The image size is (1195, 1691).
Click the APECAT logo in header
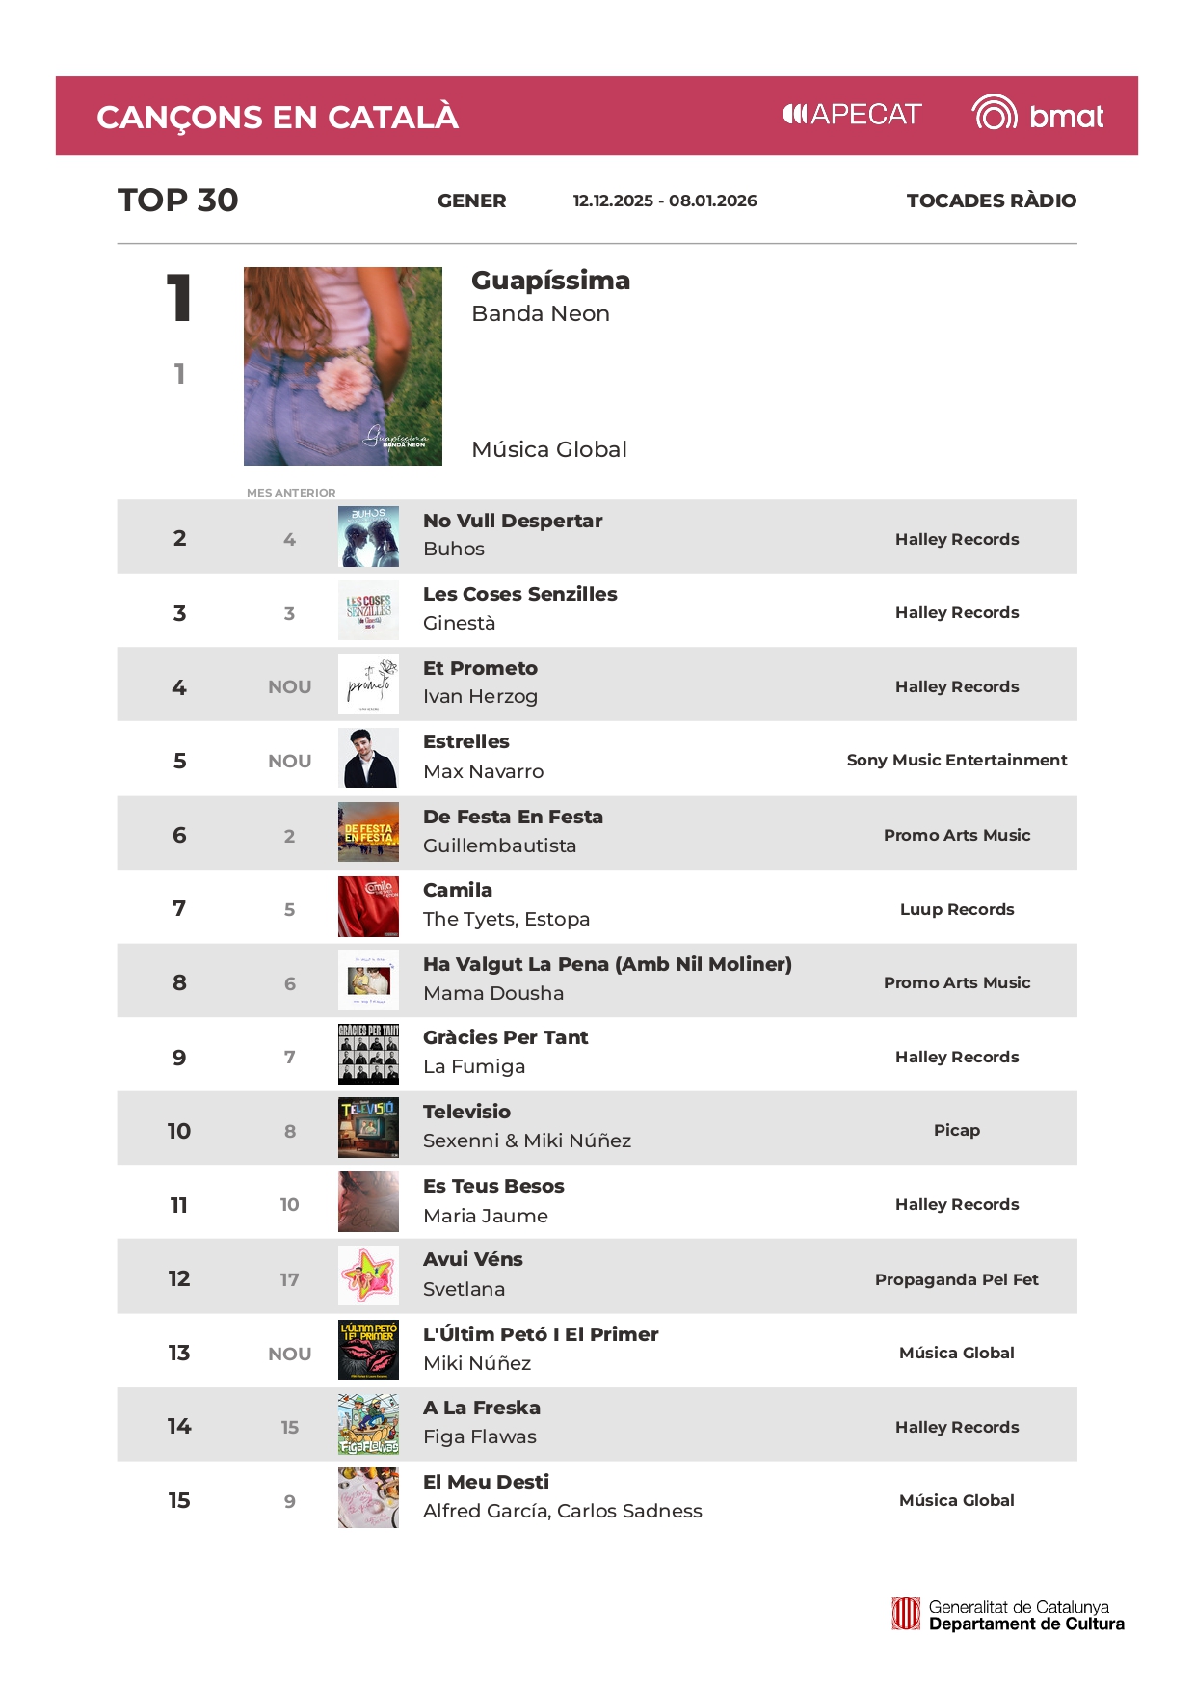pyautogui.click(x=852, y=115)
